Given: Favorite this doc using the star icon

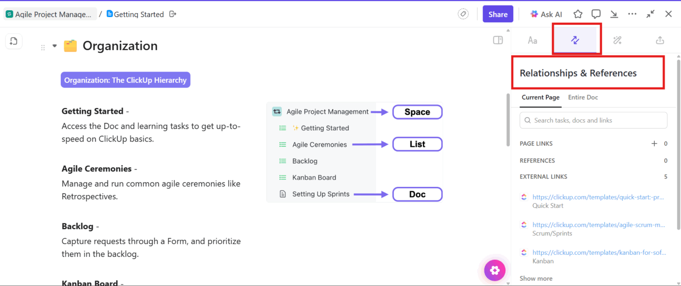Looking at the screenshot, I should coord(577,14).
